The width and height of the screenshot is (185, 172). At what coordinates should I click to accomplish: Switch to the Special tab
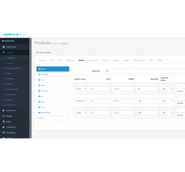[116, 60]
